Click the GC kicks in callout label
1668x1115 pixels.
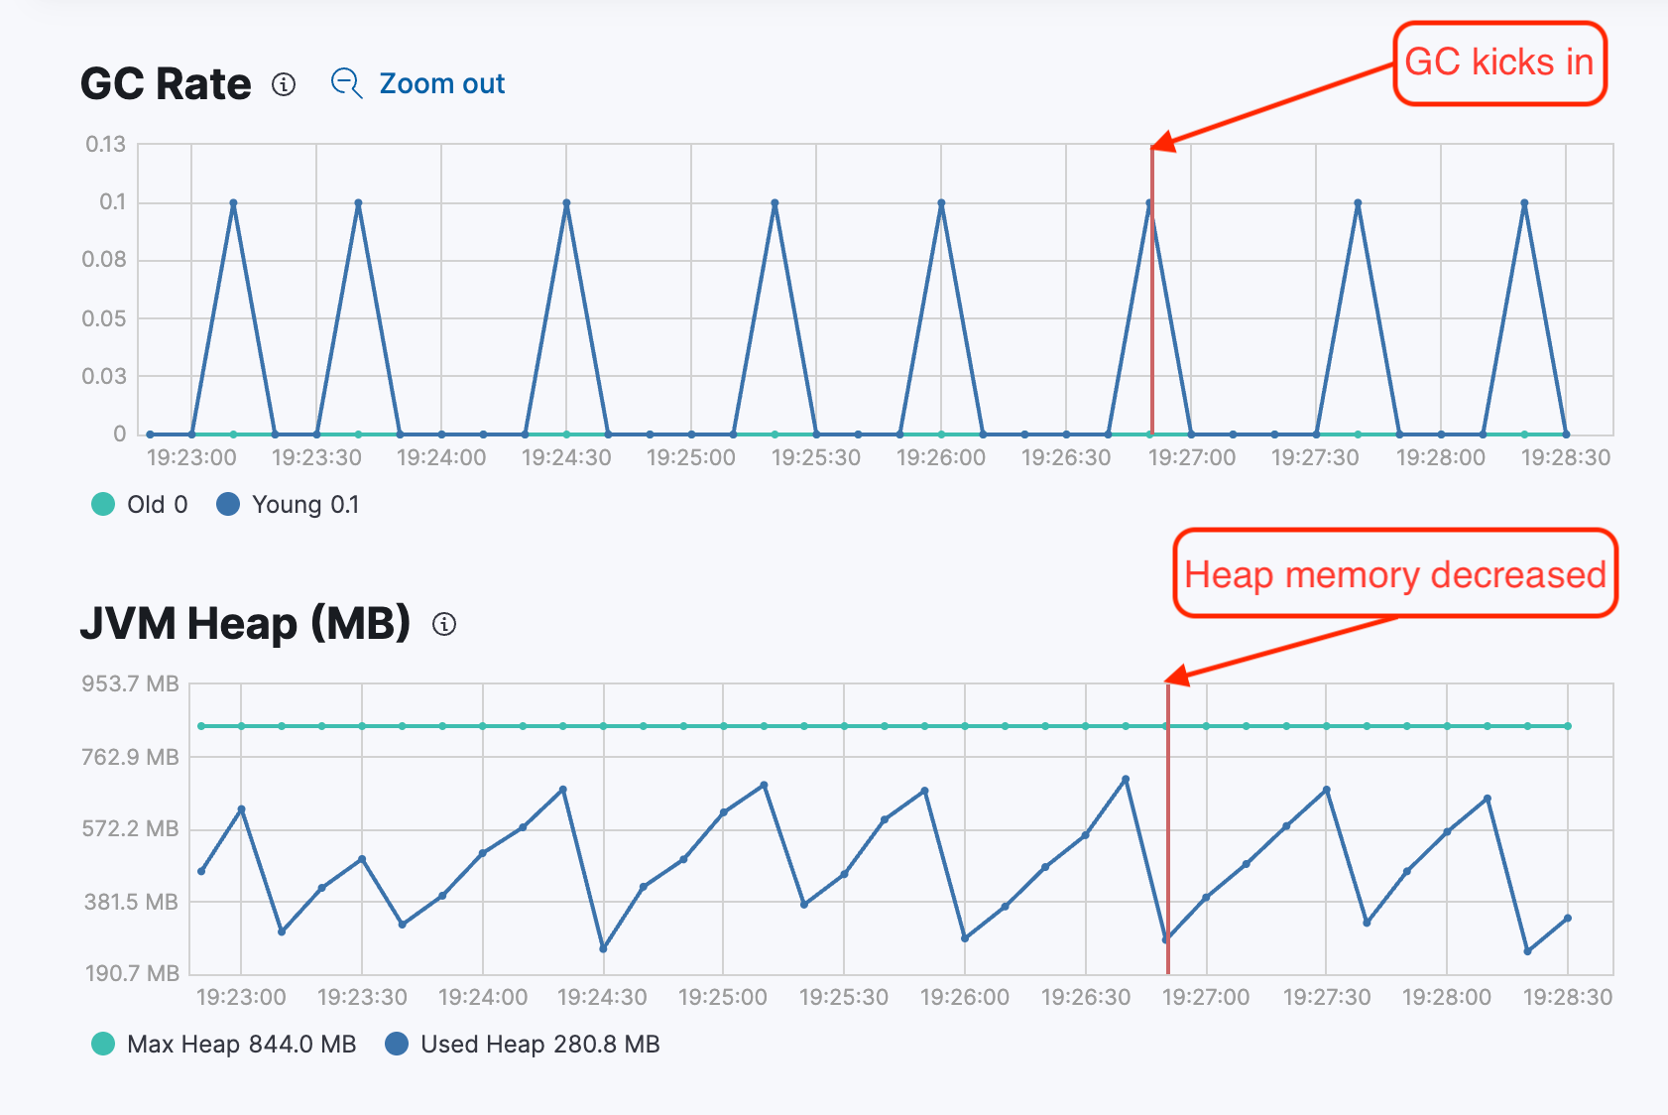click(x=1500, y=62)
